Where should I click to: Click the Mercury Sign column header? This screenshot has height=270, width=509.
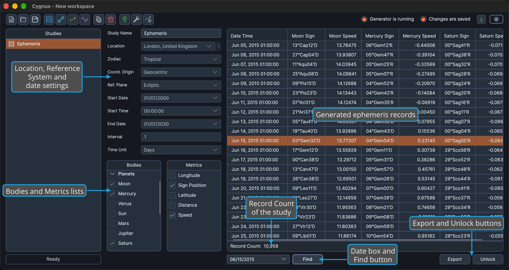click(380, 36)
